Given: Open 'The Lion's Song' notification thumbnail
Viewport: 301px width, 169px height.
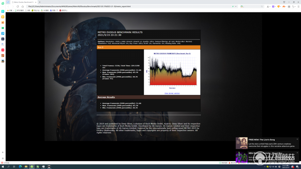Looking at the screenshot, I should pos(242,143).
